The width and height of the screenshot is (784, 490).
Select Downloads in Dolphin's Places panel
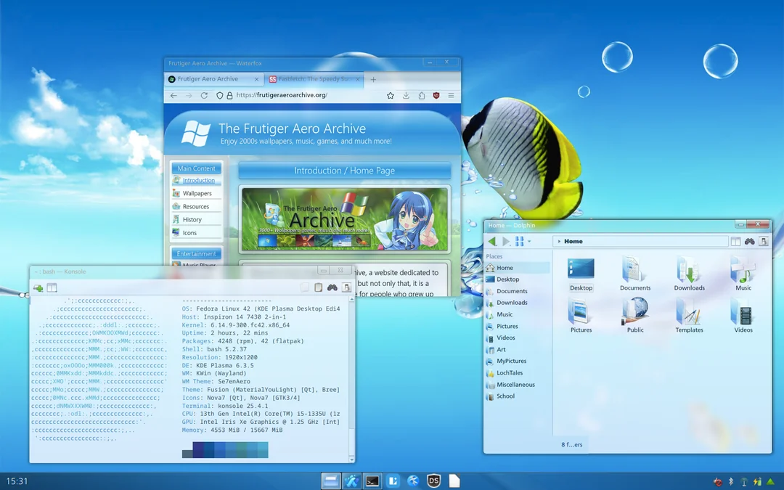[512, 303]
